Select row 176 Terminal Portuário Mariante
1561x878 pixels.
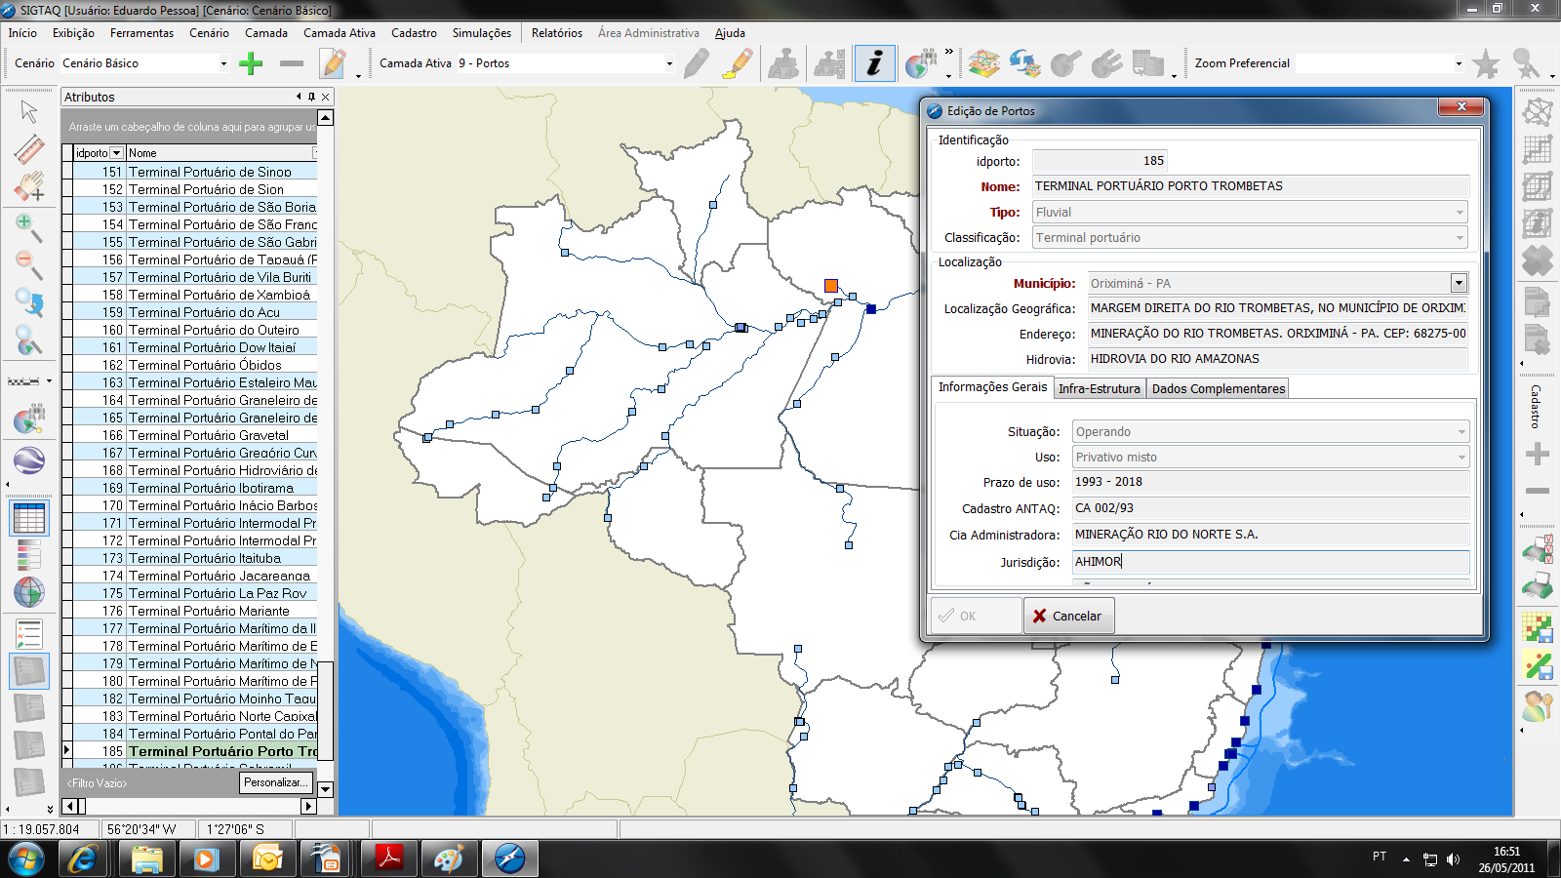[x=195, y=611]
